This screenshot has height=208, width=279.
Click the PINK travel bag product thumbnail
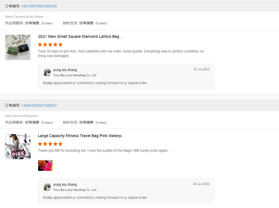[18, 147]
